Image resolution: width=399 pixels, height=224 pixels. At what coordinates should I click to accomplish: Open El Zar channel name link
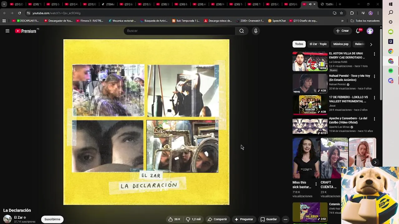[x=18, y=217]
